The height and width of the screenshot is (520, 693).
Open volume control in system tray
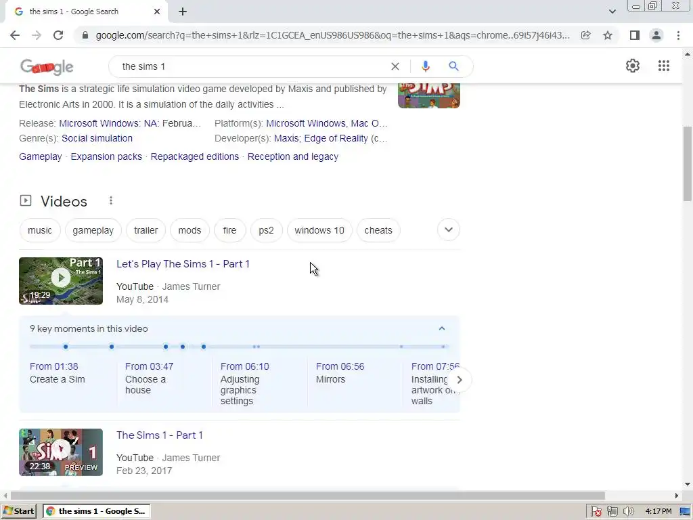click(x=628, y=511)
